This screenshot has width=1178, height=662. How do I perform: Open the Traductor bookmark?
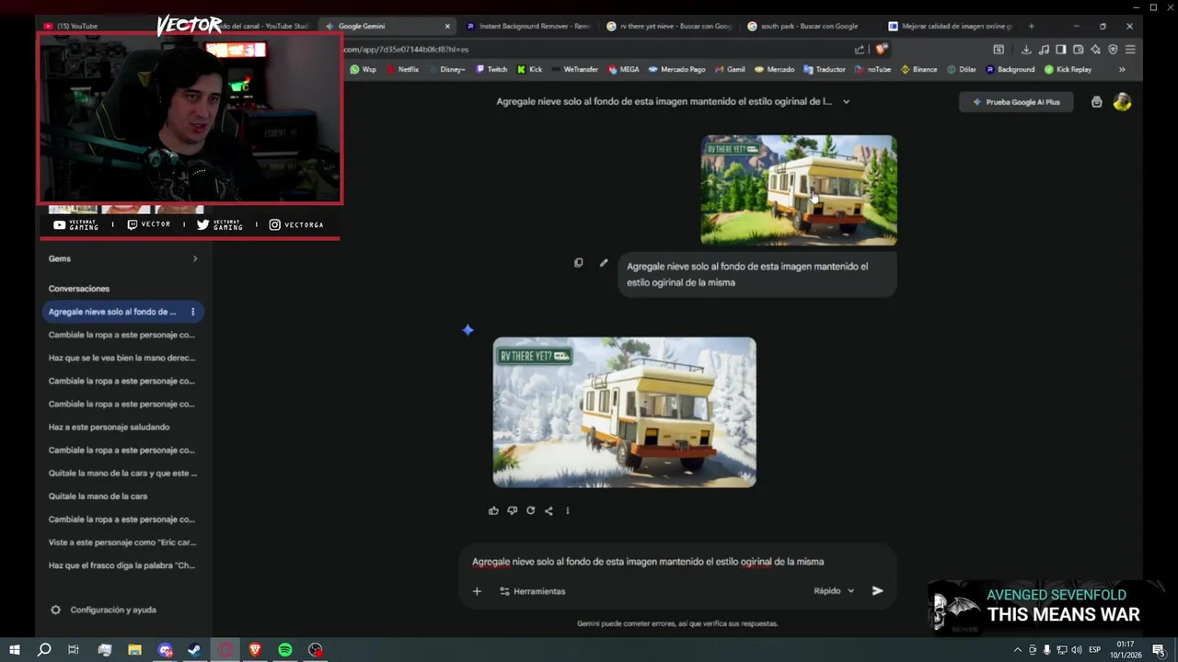click(x=825, y=69)
